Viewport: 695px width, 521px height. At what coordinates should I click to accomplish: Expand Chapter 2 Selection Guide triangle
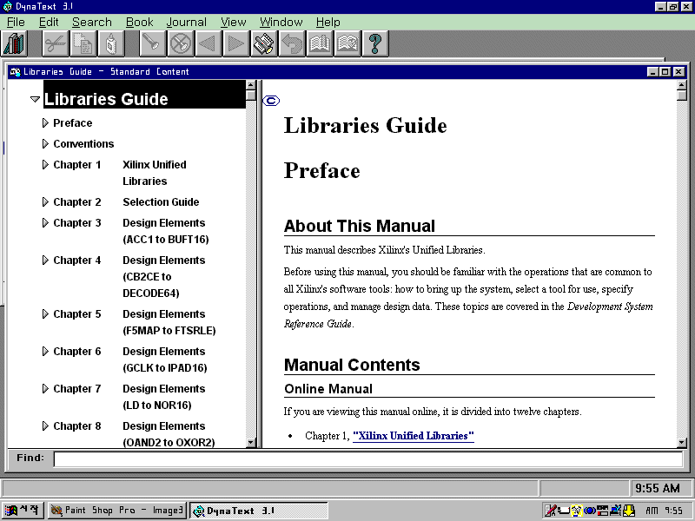coord(45,202)
